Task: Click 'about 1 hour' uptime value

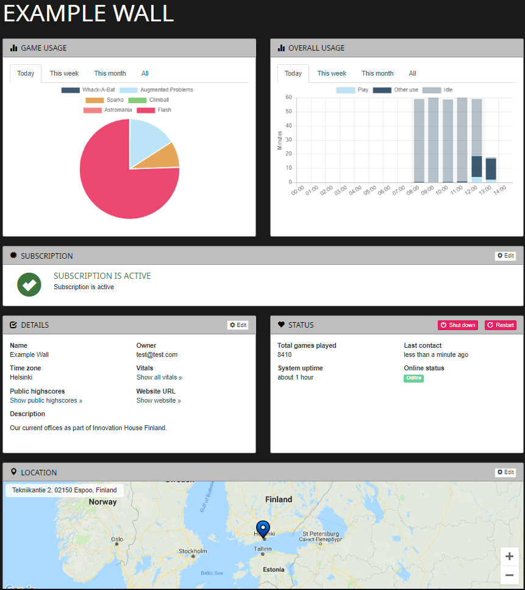Action: pyautogui.click(x=295, y=377)
